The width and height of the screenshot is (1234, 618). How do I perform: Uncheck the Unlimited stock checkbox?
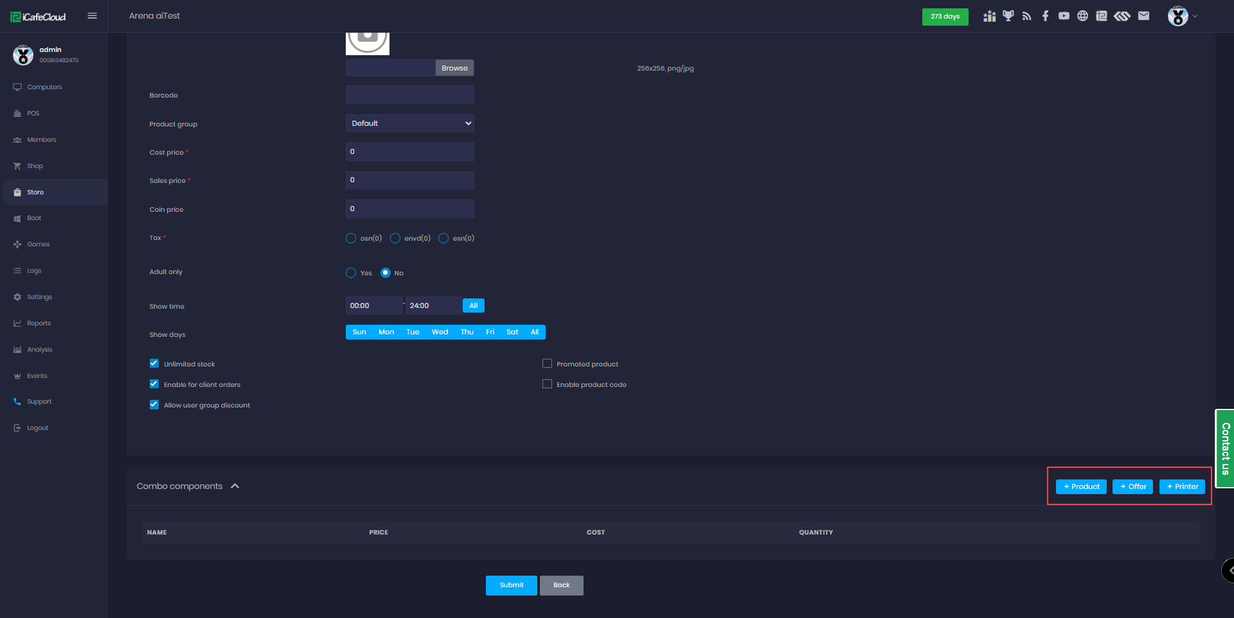(x=154, y=363)
